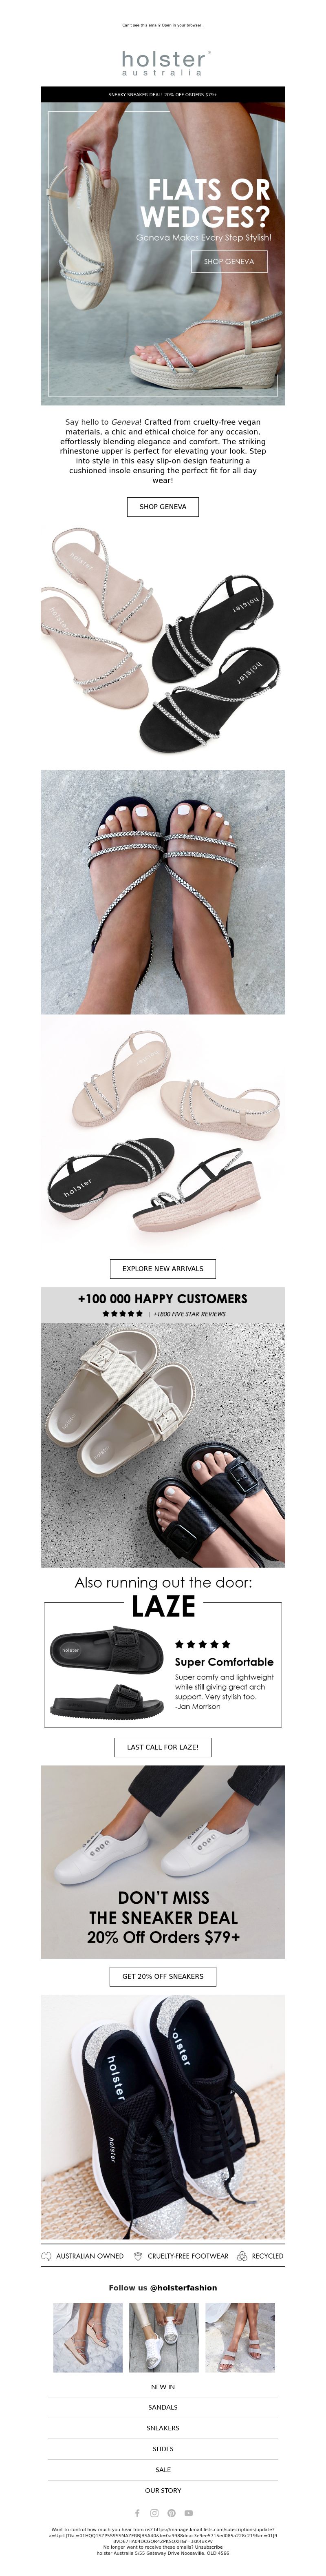The image size is (326, 2576).
Task: Open the Facebook social icon
Action: pyautogui.click(x=137, y=2513)
